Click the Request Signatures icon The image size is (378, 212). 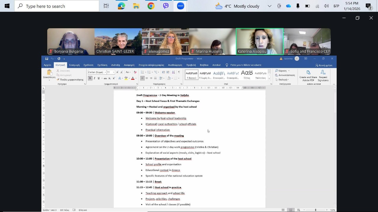point(323,75)
